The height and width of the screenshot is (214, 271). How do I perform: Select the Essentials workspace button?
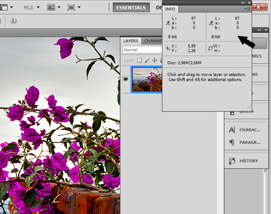(x=131, y=8)
